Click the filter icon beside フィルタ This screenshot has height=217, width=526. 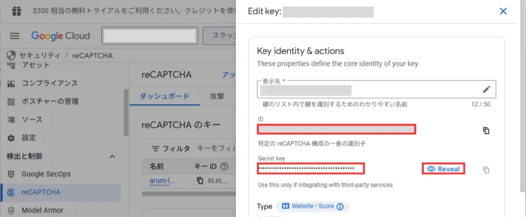pos(156,148)
